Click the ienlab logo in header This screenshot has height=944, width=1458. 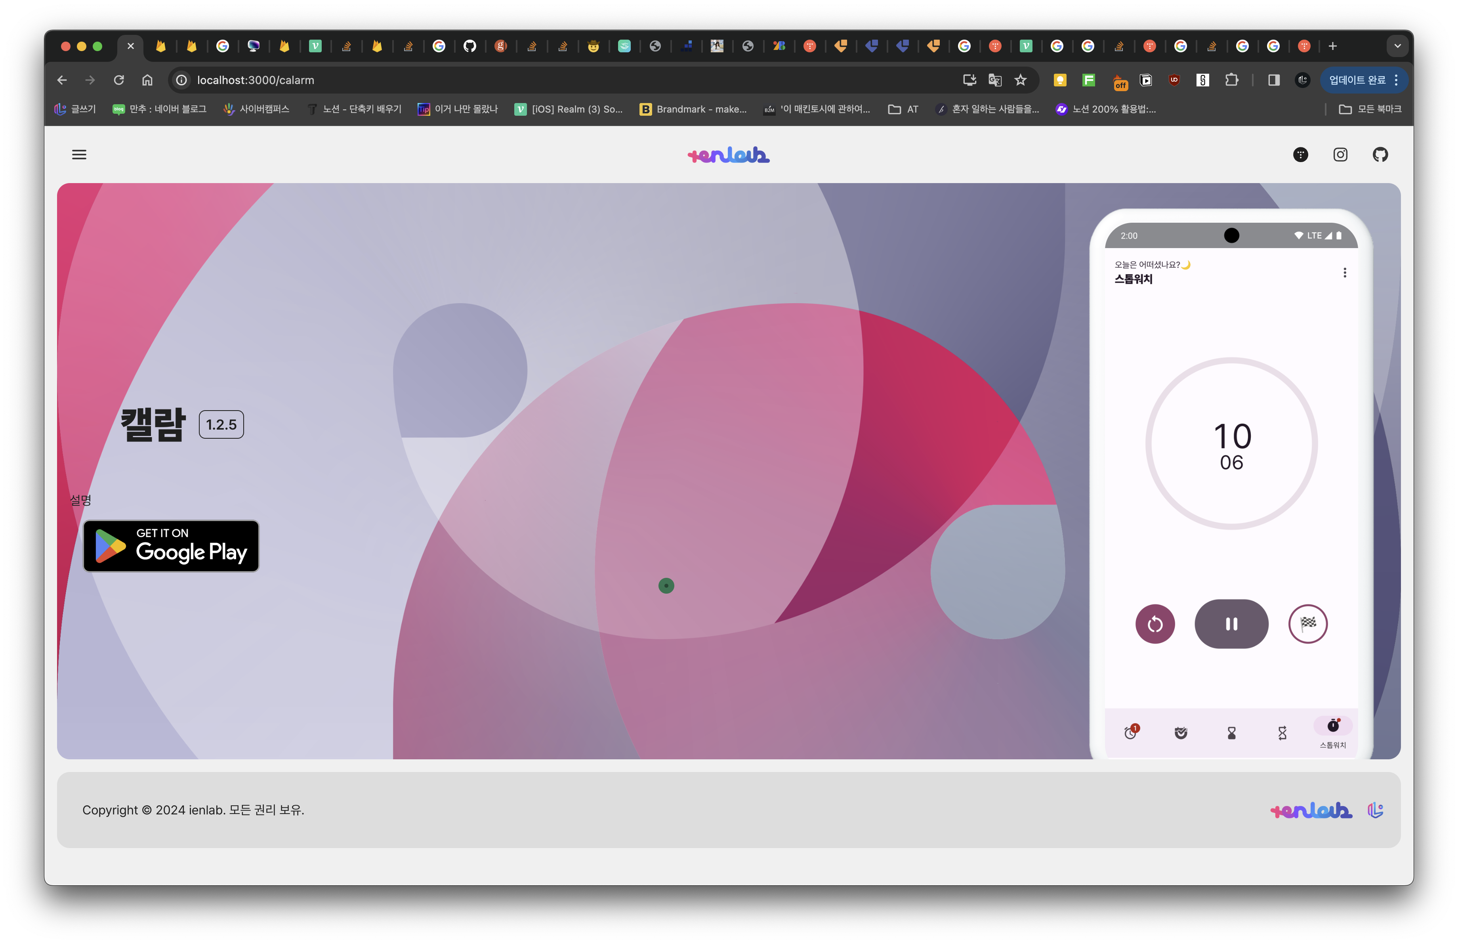(x=728, y=155)
